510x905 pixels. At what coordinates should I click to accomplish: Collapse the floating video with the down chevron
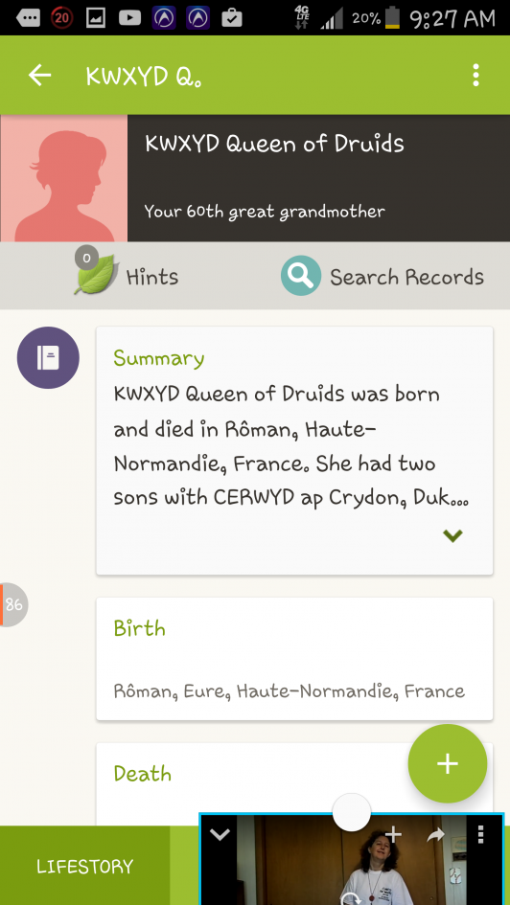(x=220, y=834)
